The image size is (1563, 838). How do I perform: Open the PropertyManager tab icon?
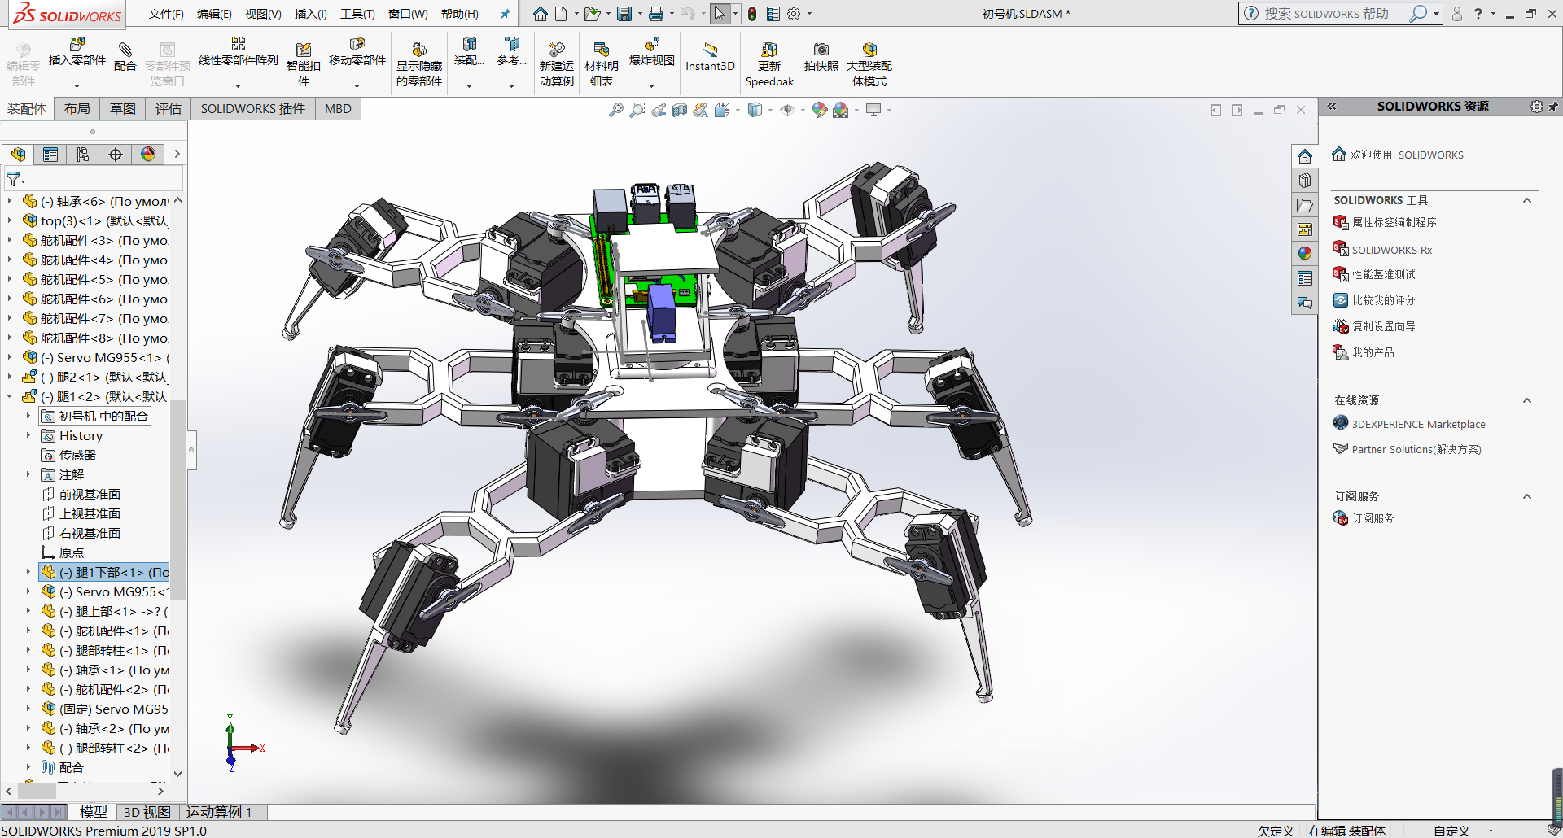pyautogui.click(x=50, y=155)
